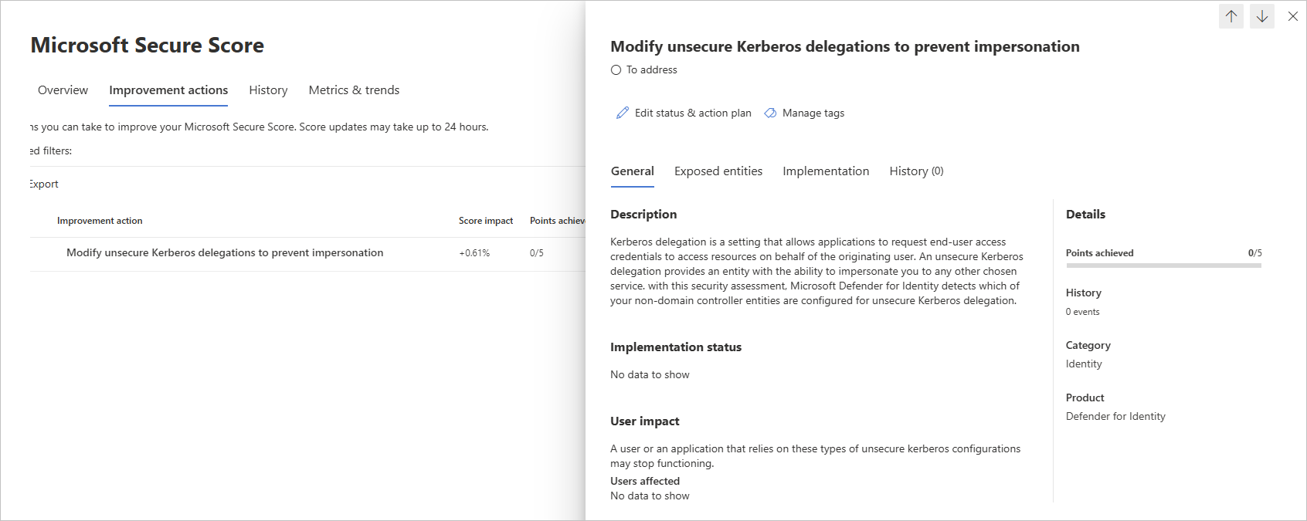Open Manage tags
This screenshot has width=1307, height=521.
[x=813, y=113]
